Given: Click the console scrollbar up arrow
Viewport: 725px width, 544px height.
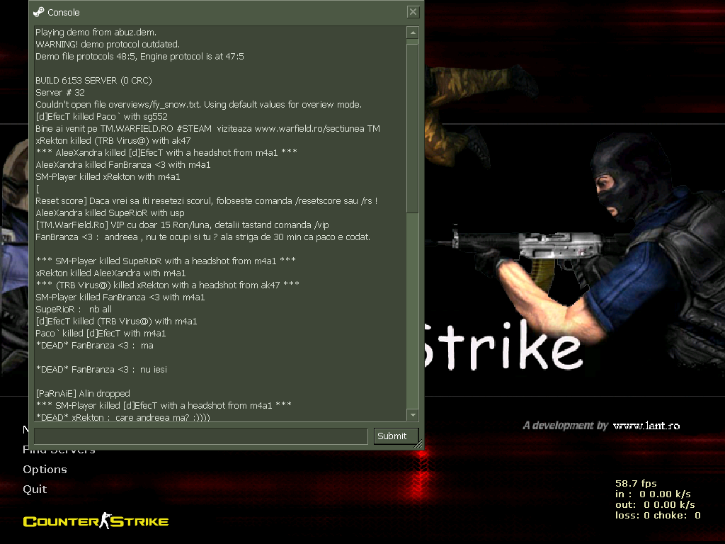Looking at the screenshot, I should 413,33.
